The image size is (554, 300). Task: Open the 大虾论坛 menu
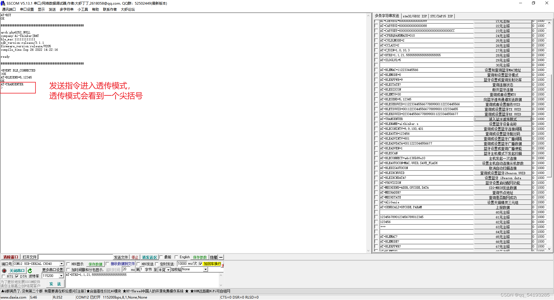click(x=128, y=10)
